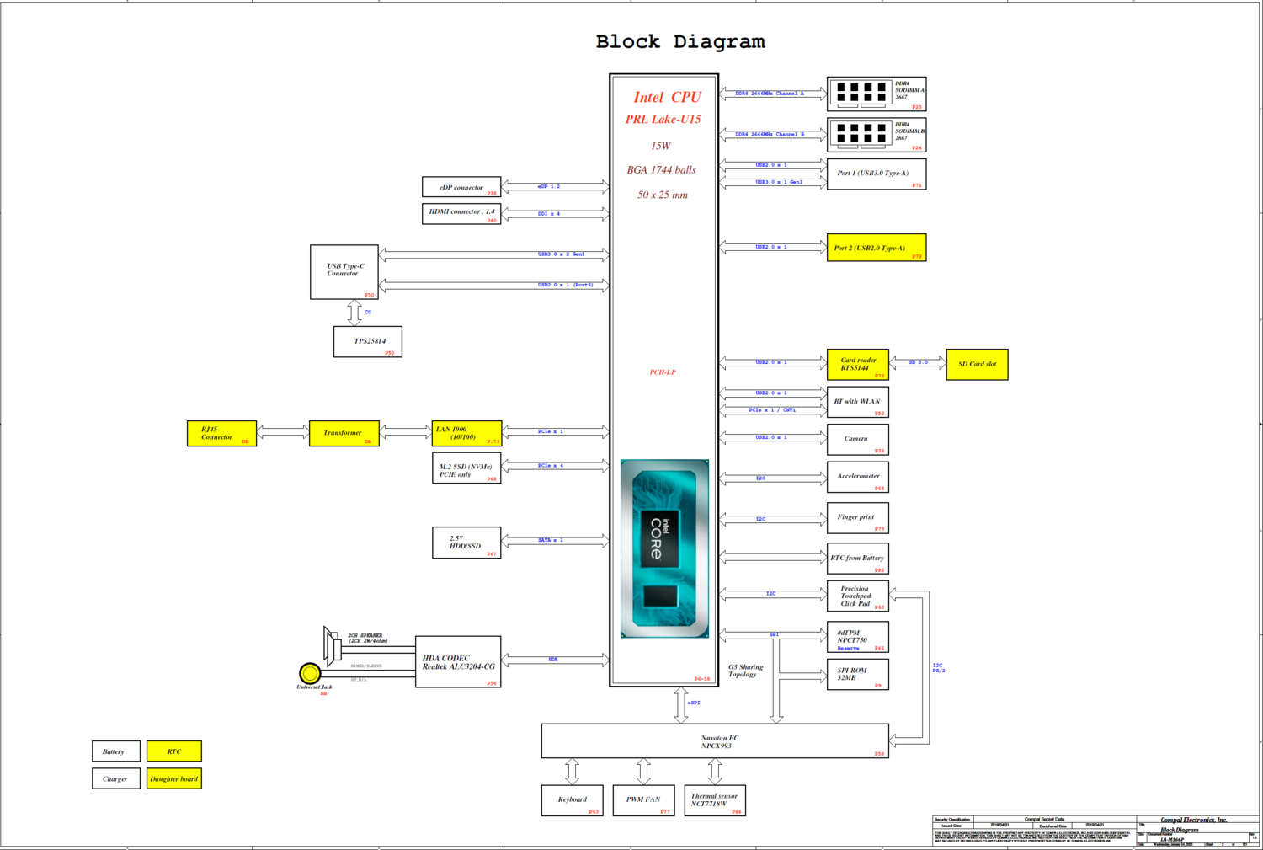Click the HDA CODEC Realtek ALC3204-CG block
The height and width of the screenshot is (850, 1263).
pos(459,662)
